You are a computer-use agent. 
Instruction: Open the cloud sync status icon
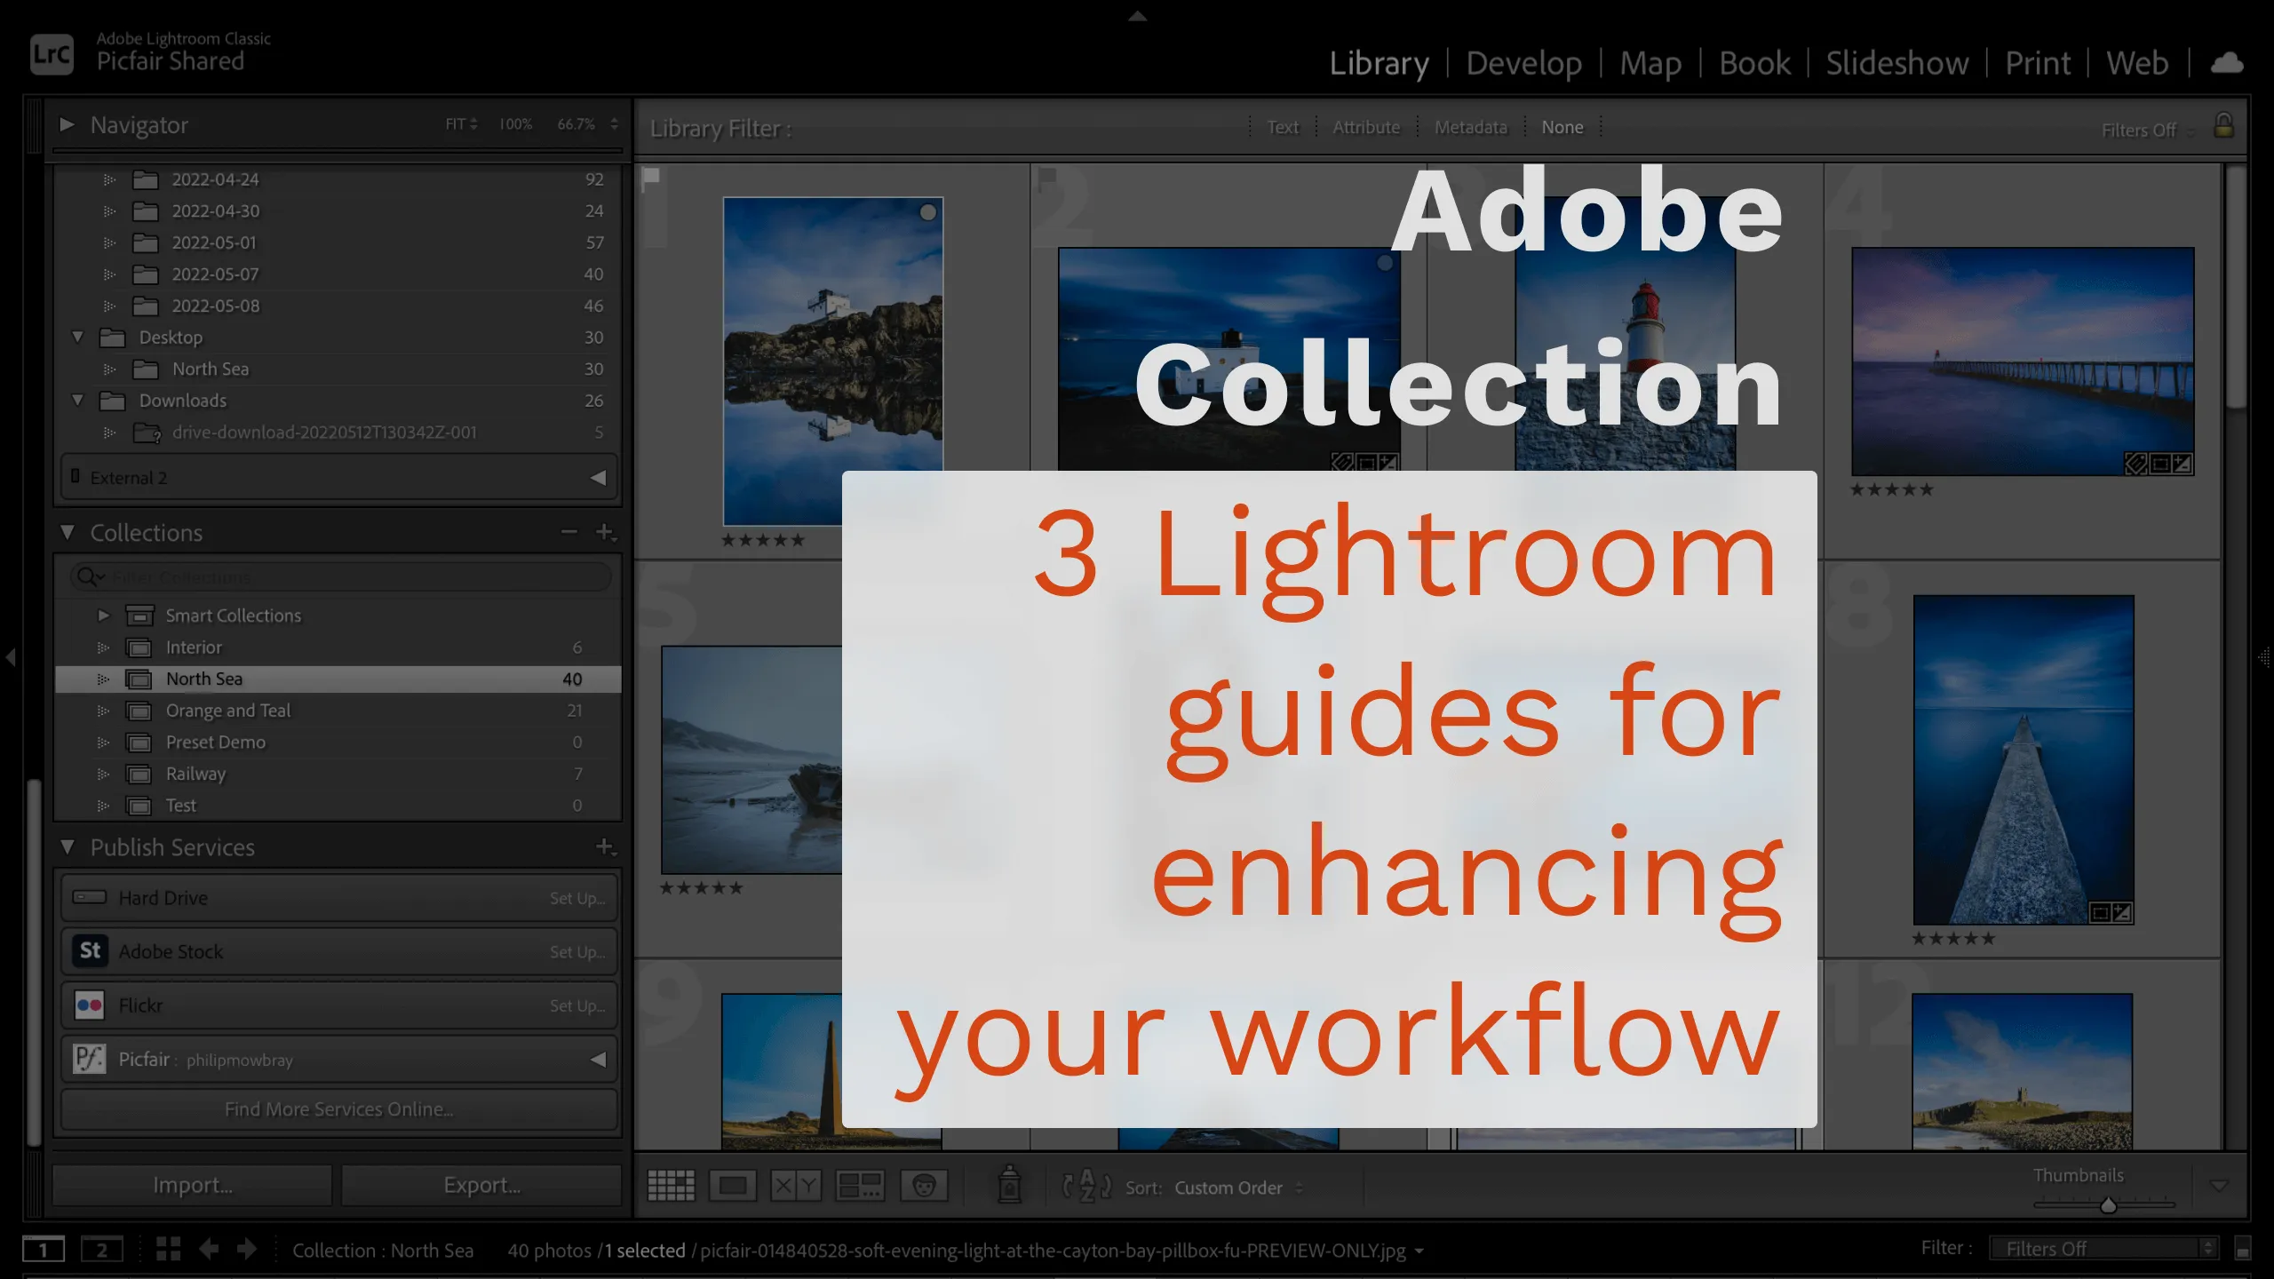[2227, 63]
